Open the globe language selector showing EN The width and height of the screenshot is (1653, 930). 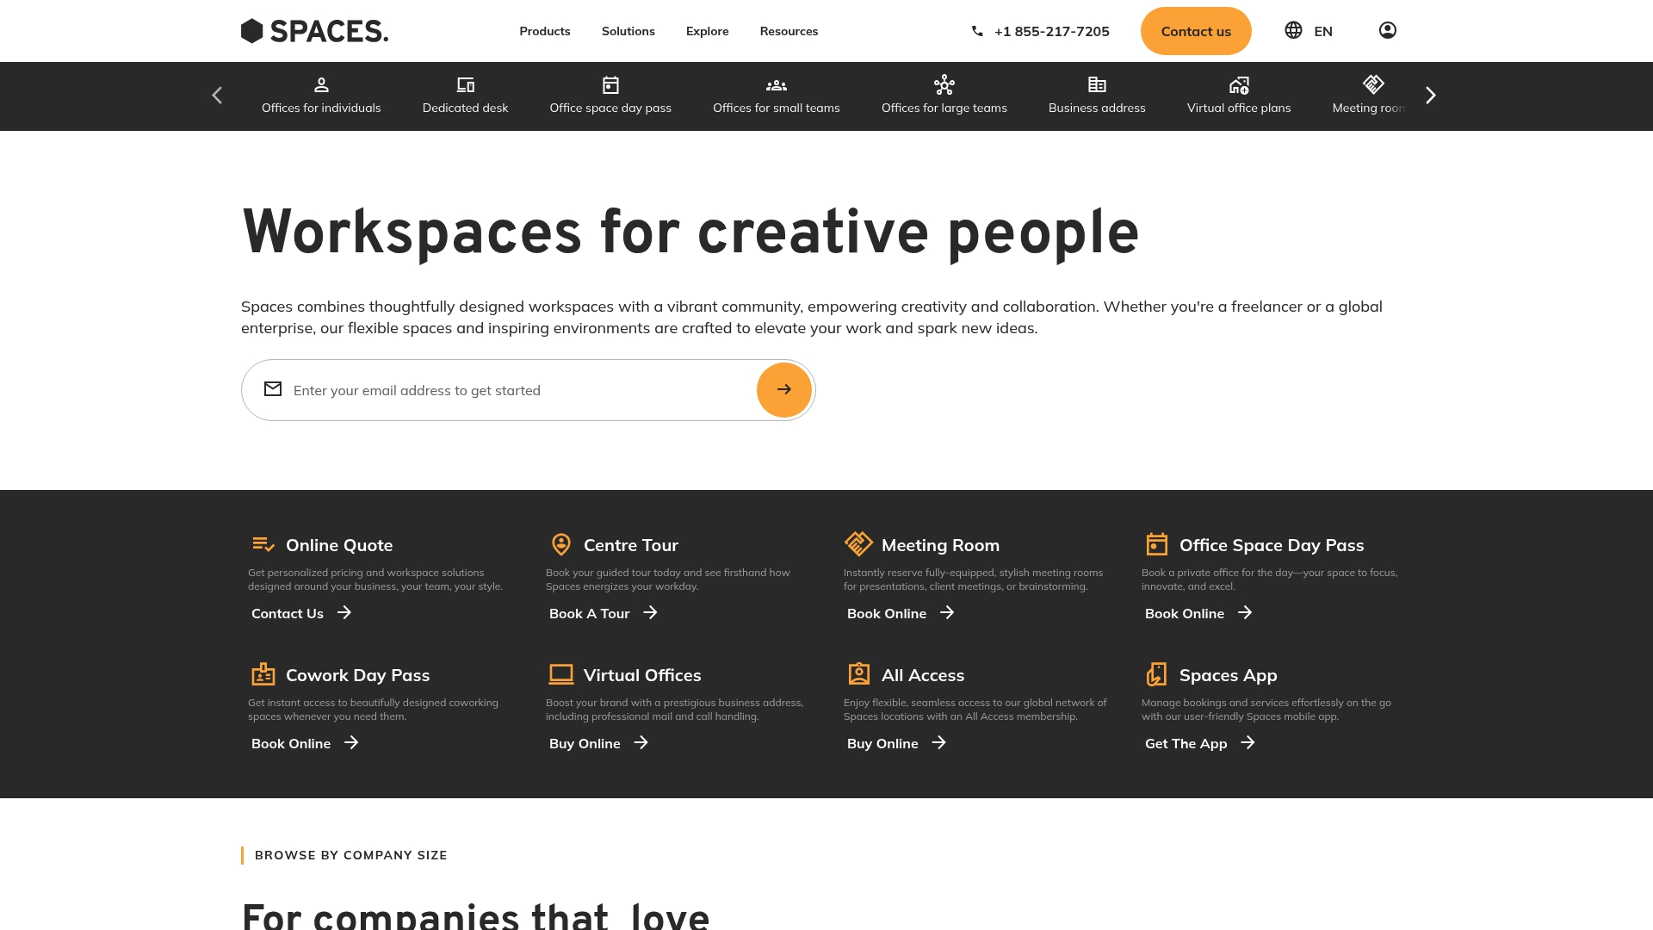coord(1293,29)
